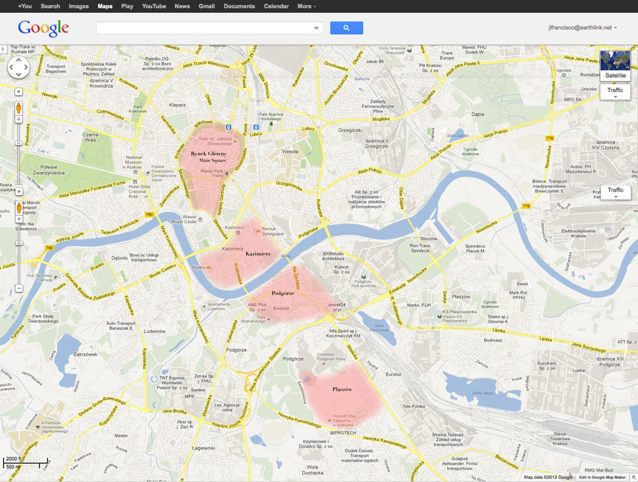638x482 pixels.
Task: Click the Remuh Synagogue landmark icon
Action: (258, 230)
